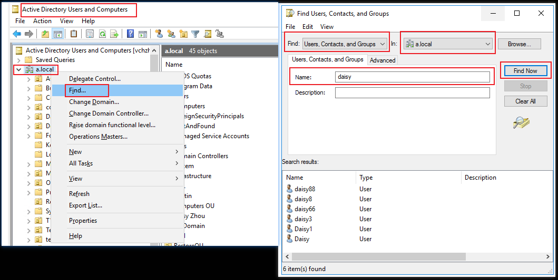This screenshot has width=558, height=280.
Task: Click the Find Now button
Action: coord(525,70)
